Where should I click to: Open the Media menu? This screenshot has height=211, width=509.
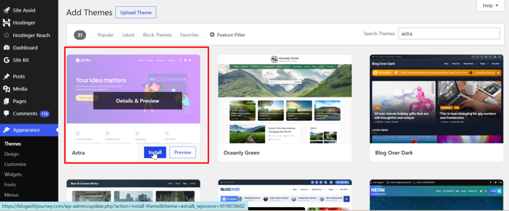click(20, 89)
